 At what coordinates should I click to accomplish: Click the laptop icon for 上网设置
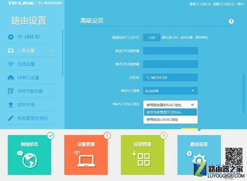point(11,50)
